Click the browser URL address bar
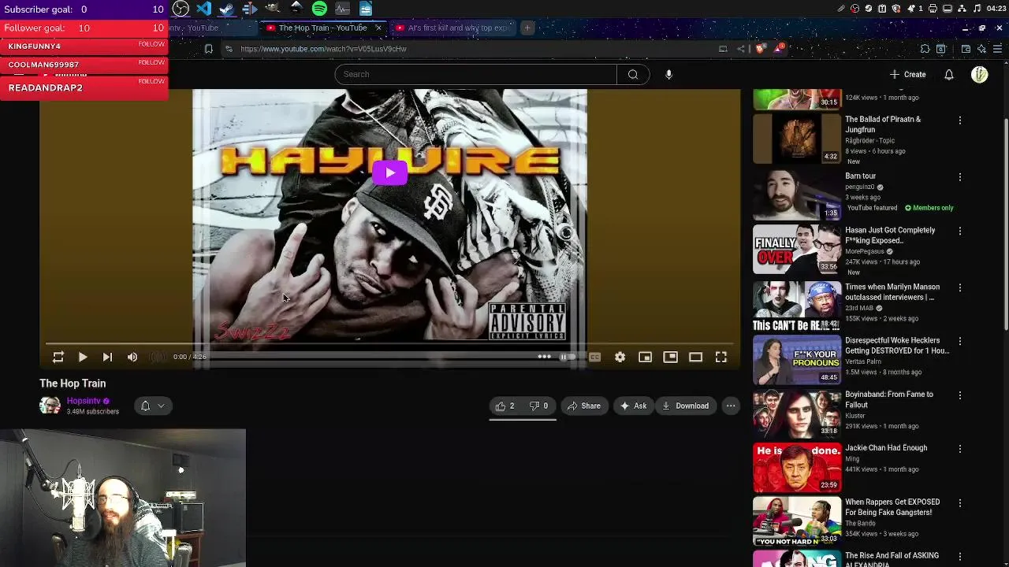 tap(473, 49)
